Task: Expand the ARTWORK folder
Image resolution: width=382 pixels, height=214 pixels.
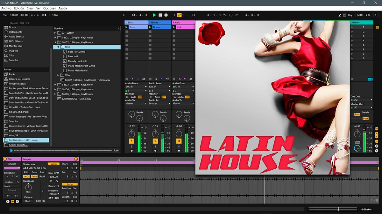Action: click(x=55, y=33)
